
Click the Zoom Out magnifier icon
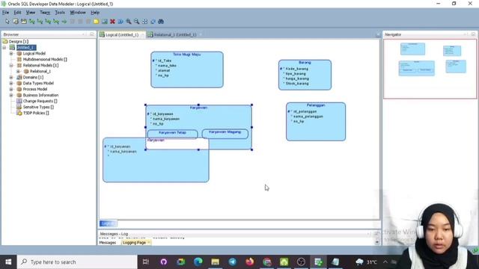click(136, 22)
